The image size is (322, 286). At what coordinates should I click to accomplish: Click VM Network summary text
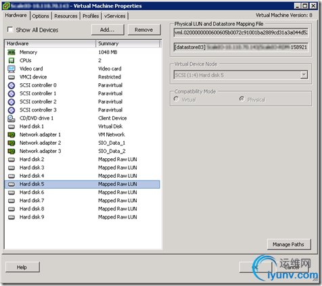[x=112, y=135]
